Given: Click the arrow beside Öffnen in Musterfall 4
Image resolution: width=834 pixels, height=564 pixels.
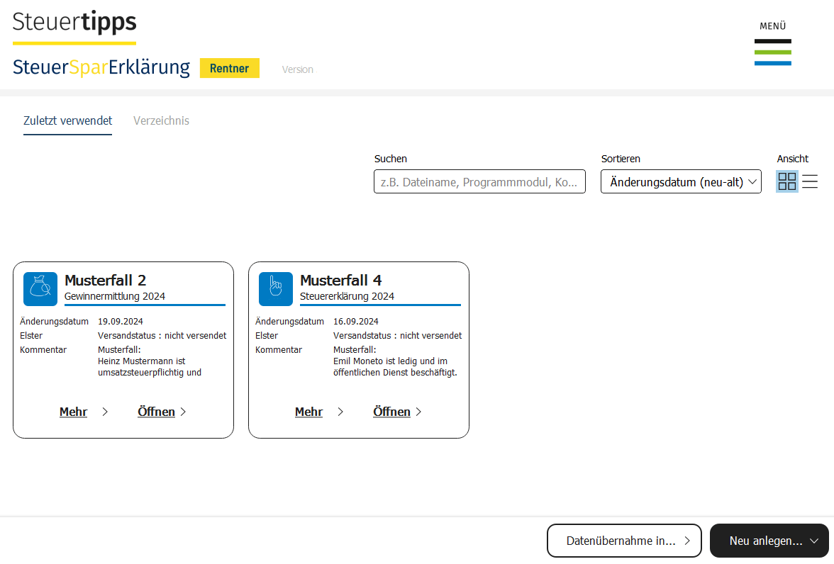Looking at the screenshot, I should tap(418, 412).
